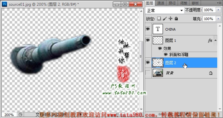Toggle visibility of 图层 1
Viewport: 223px width, 118px height.
click(148, 40)
